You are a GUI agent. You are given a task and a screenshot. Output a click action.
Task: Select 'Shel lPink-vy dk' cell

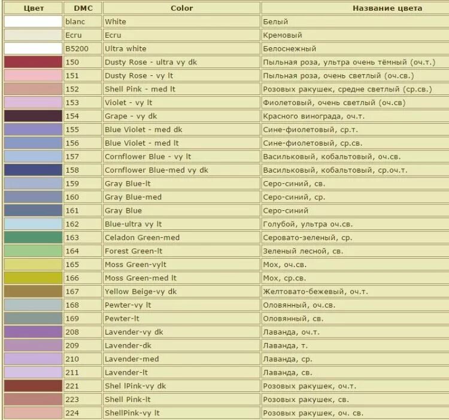[x=181, y=386]
